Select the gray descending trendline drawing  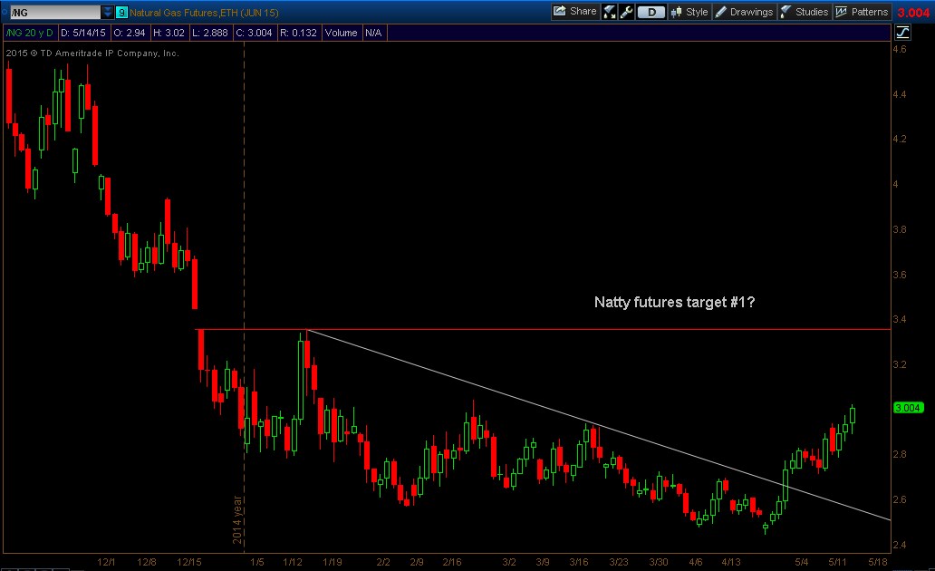[599, 425]
